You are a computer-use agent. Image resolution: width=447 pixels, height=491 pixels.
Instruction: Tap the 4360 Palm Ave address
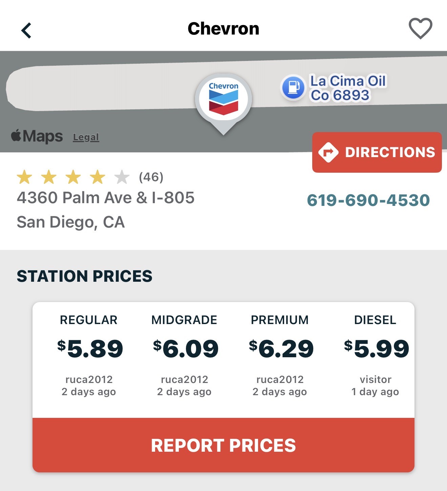click(x=106, y=198)
